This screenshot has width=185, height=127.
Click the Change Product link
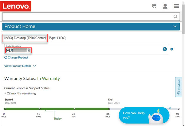coord(16,58)
